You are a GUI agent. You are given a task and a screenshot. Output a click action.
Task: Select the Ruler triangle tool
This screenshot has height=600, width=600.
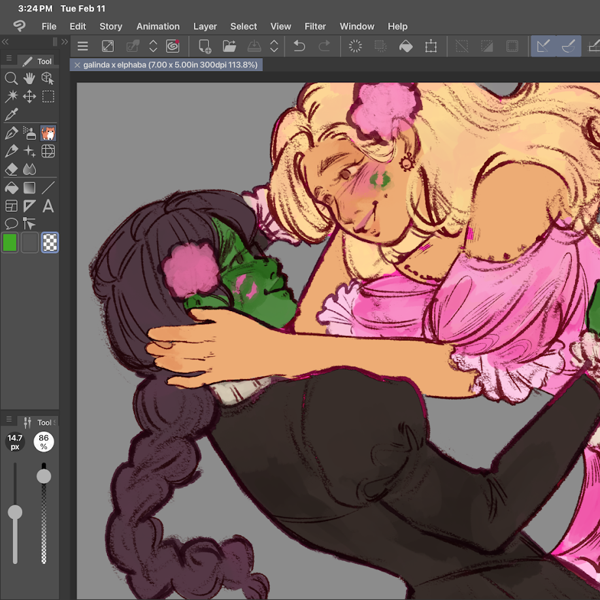click(29, 207)
